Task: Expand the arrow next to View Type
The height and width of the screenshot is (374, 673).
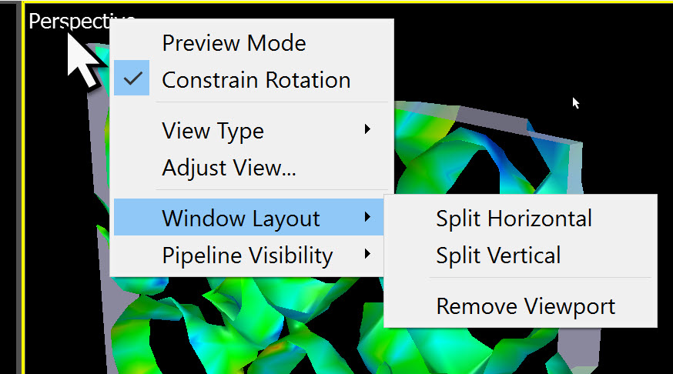Action: [x=368, y=129]
